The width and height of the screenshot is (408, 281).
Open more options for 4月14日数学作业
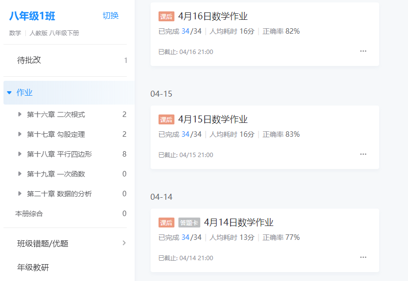[x=363, y=257]
